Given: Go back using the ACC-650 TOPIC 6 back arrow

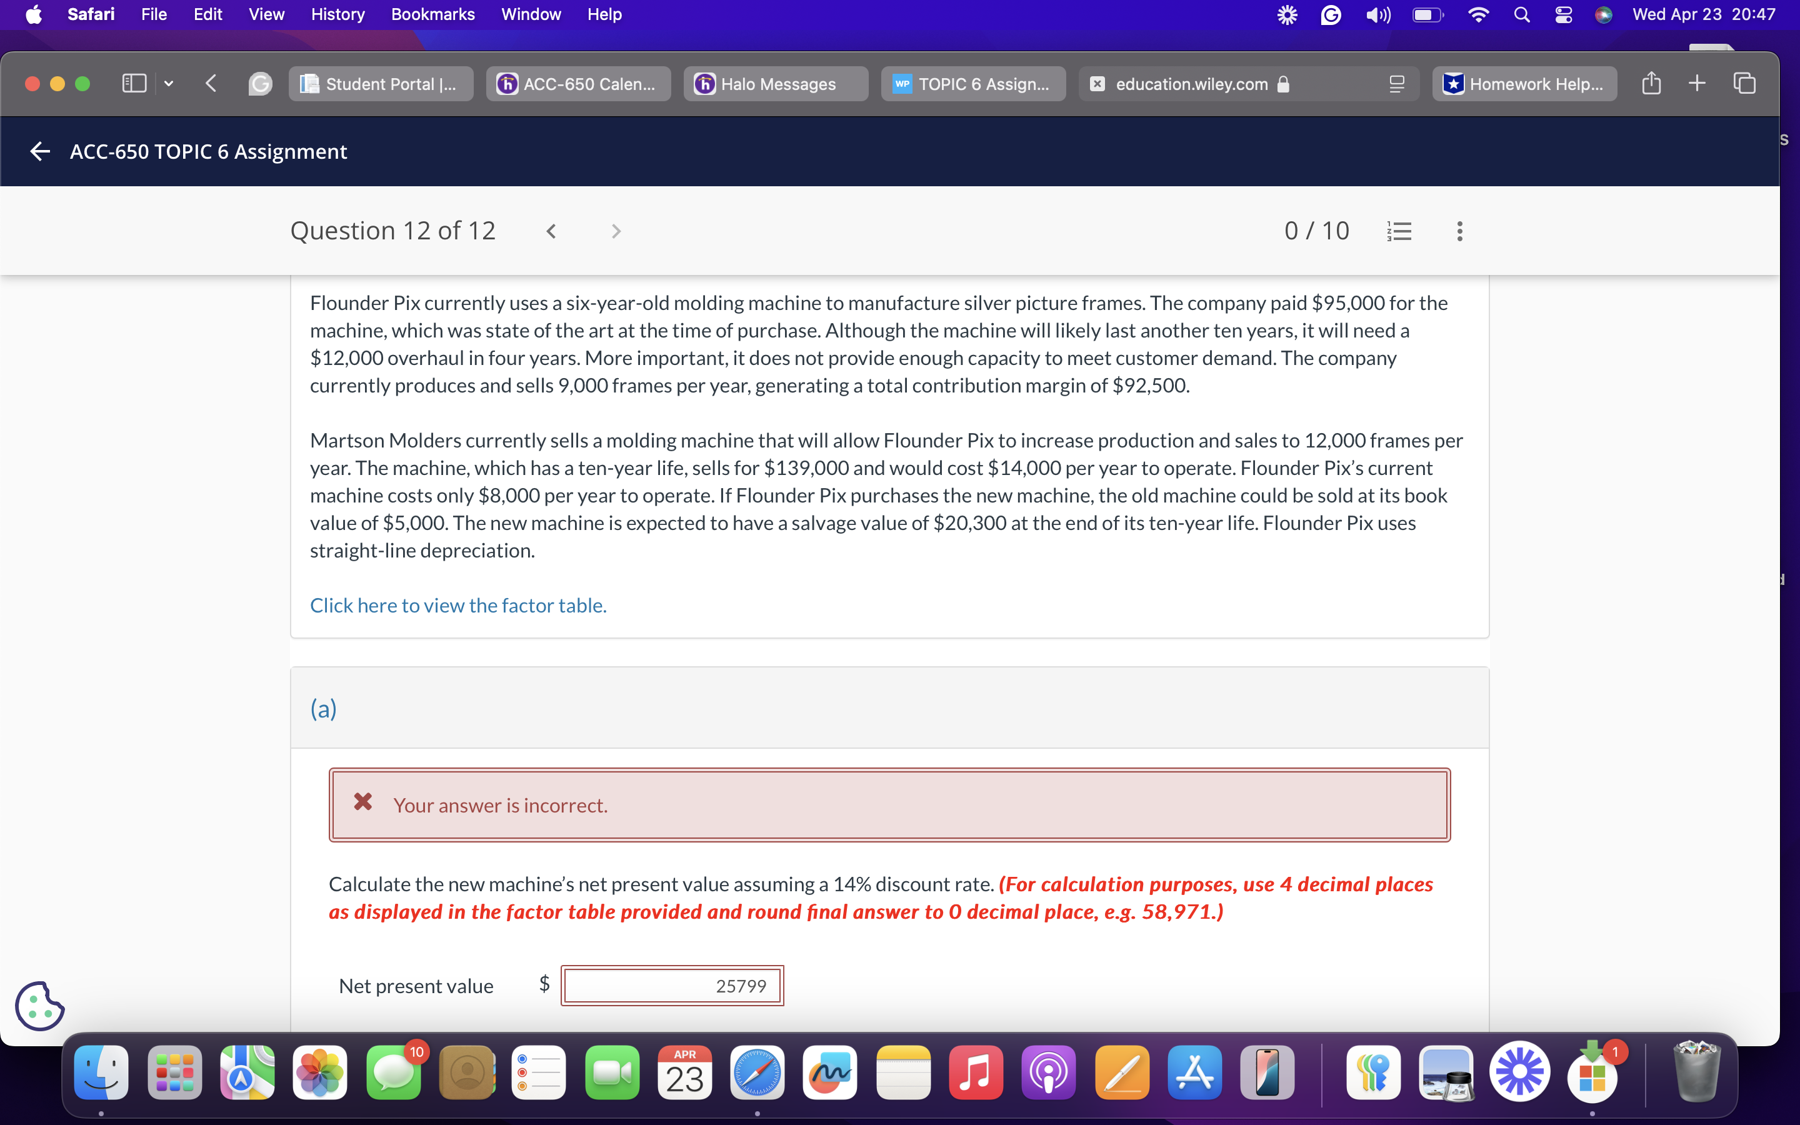Looking at the screenshot, I should coord(39,151).
